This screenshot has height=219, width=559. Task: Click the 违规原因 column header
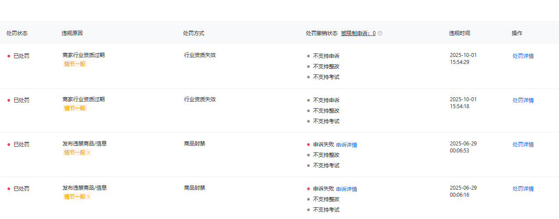coord(72,33)
